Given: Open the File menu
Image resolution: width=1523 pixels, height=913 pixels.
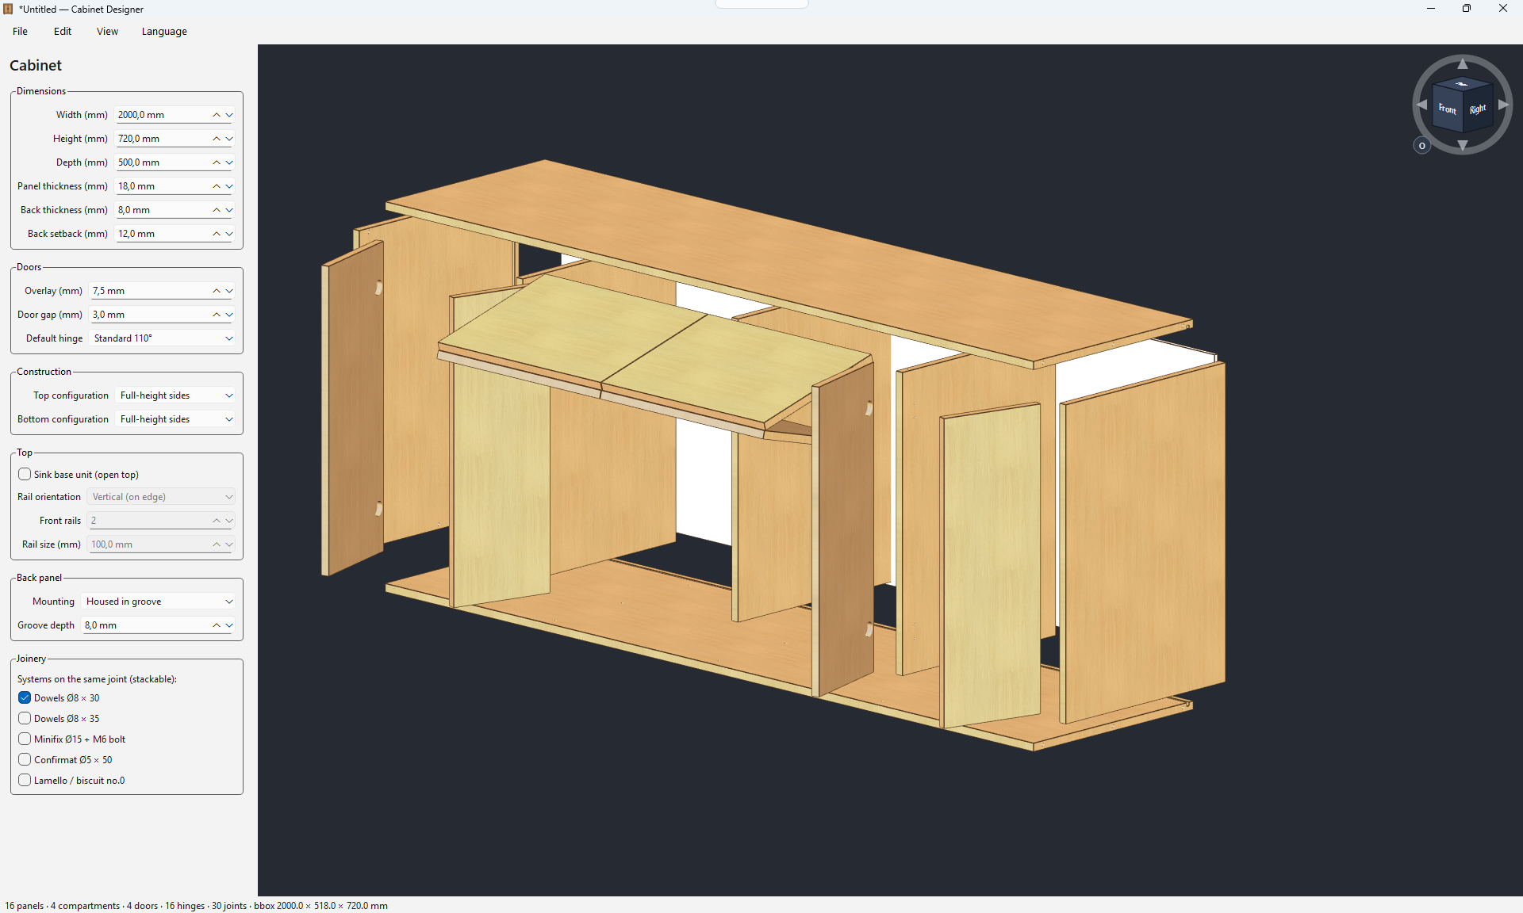Looking at the screenshot, I should pos(20,32).
